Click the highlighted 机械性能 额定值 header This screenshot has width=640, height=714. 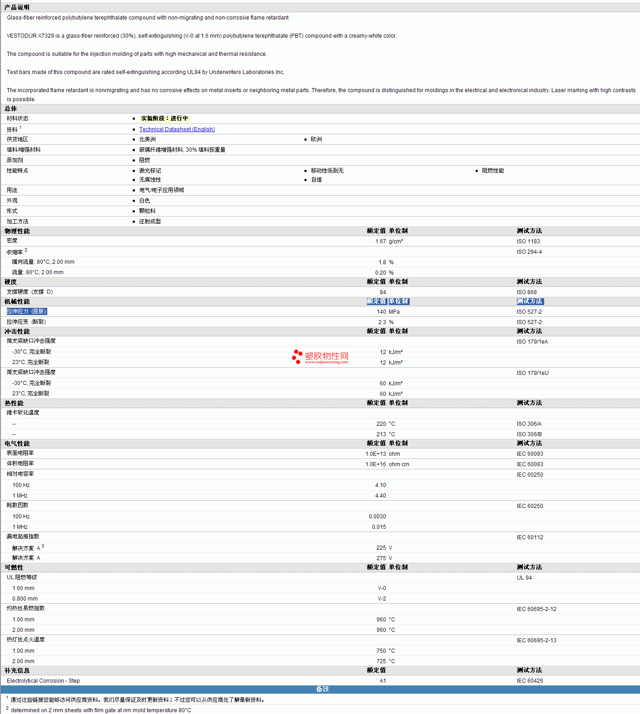[x=377, y=301]
